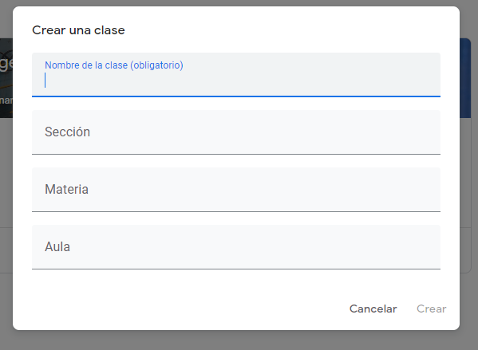Dismiss the dialog with Cancelar
The height and width of the screenshot is (350, 478).
pyautogui.click(x=373, y=309)
